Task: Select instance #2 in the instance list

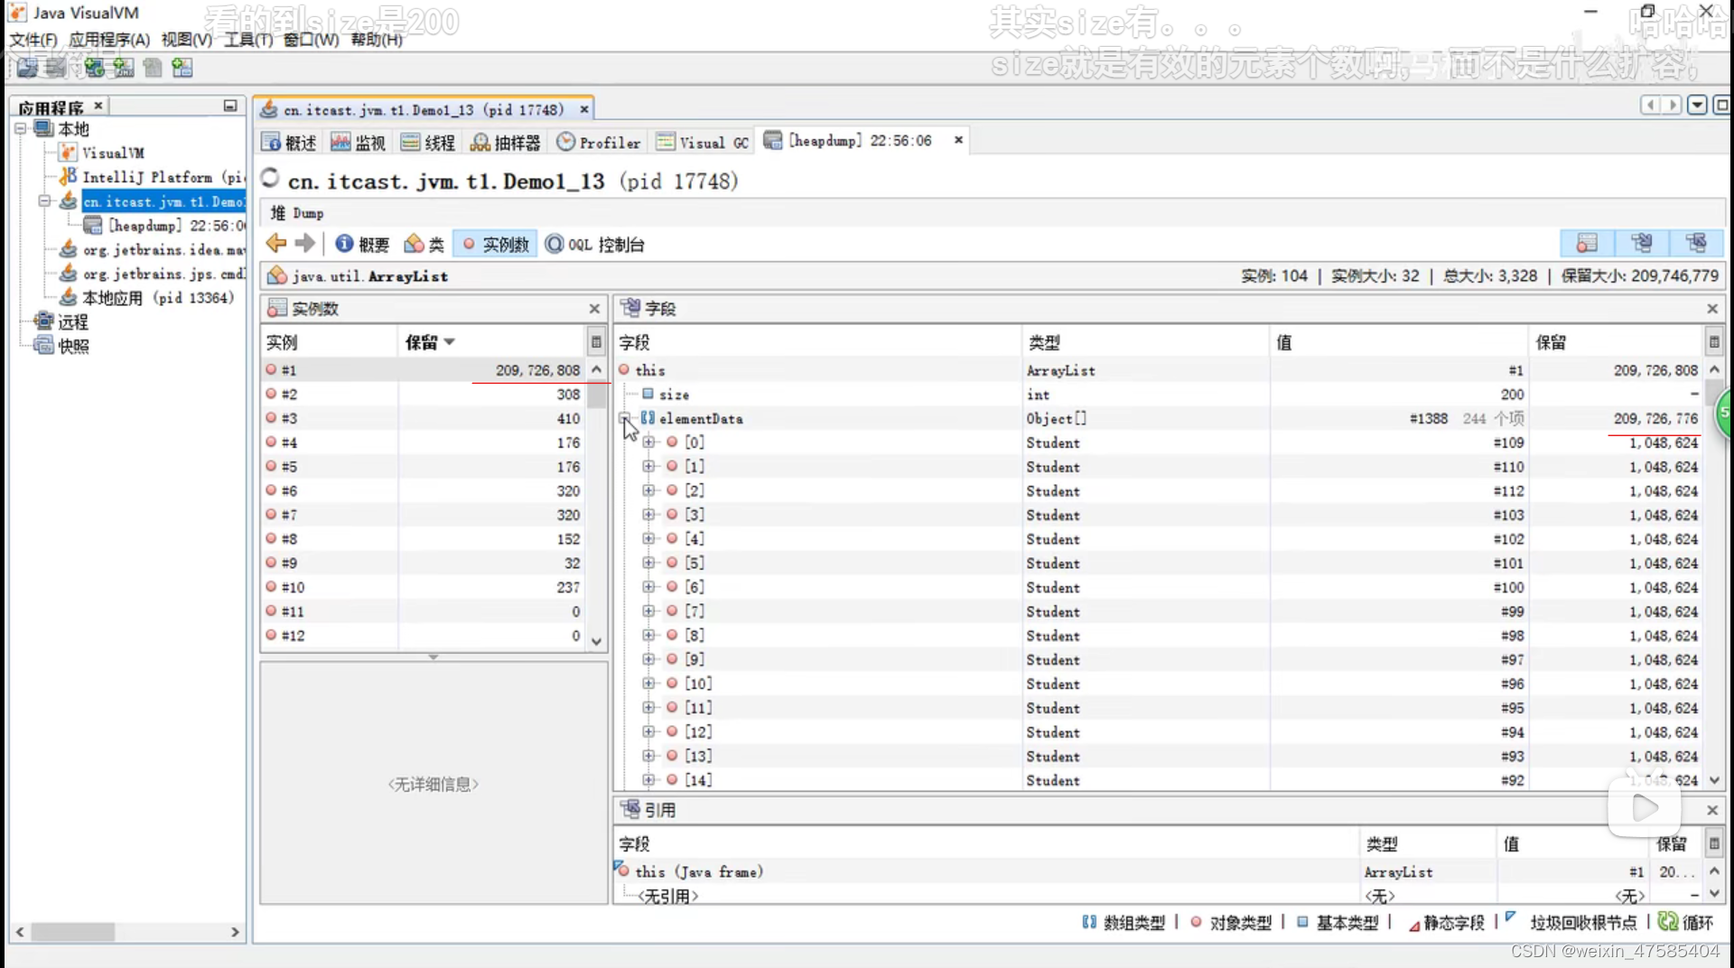Action: [x=424, y=395]
